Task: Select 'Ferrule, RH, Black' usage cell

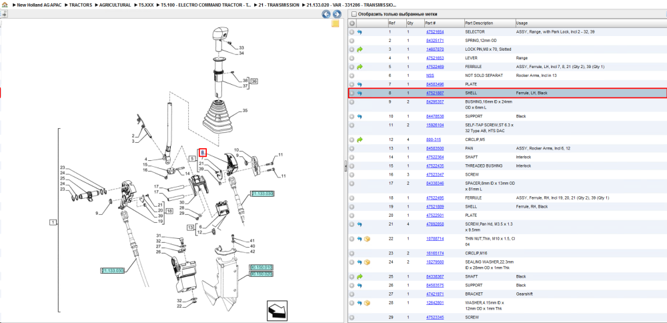Action: click(532, 207)
